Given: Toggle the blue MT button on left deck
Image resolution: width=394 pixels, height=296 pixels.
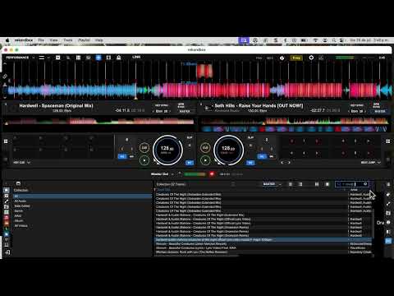Looking at the screenshot, I should (190, 163).
